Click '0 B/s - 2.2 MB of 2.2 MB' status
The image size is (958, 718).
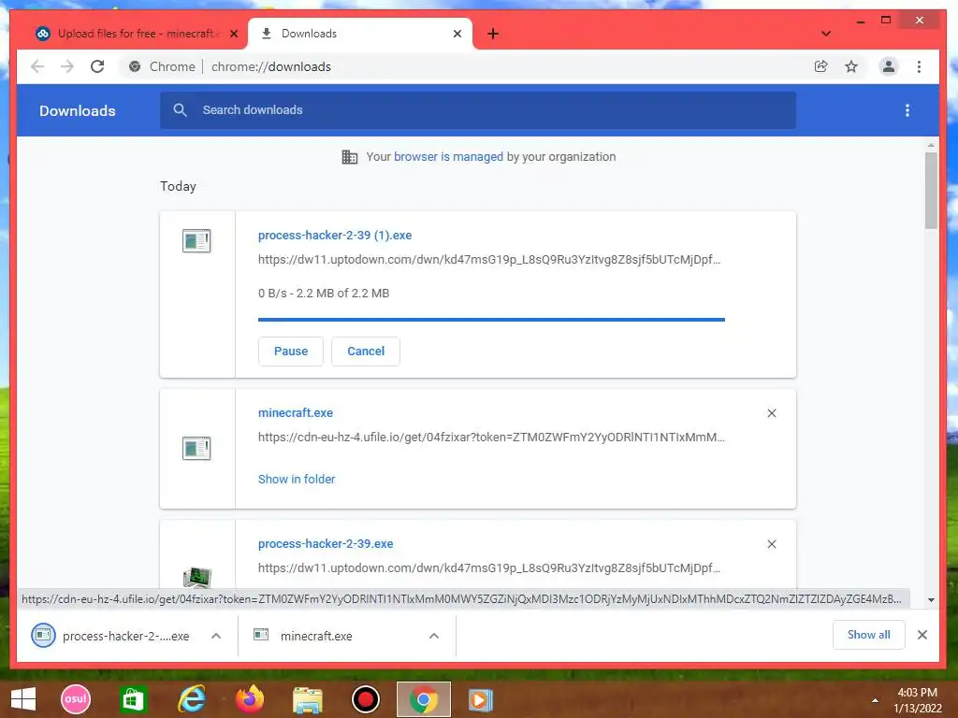324,293
